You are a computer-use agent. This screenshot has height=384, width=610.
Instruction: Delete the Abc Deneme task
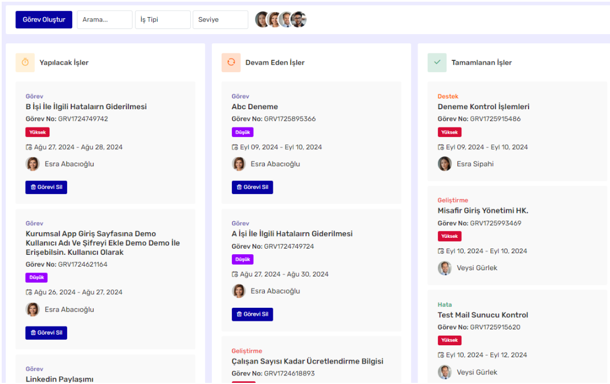point(252,187)
